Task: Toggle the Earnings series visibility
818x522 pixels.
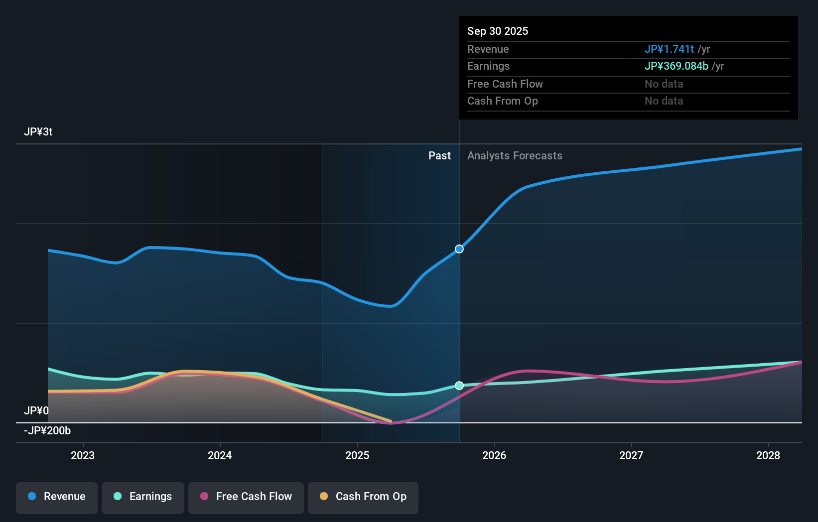Action: coord(143,497)
